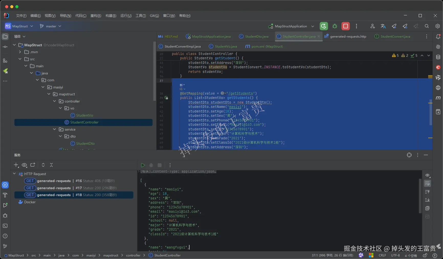Expand all services in the tree
The height and width of the screenshot is (259, 443).
[43, 165]
